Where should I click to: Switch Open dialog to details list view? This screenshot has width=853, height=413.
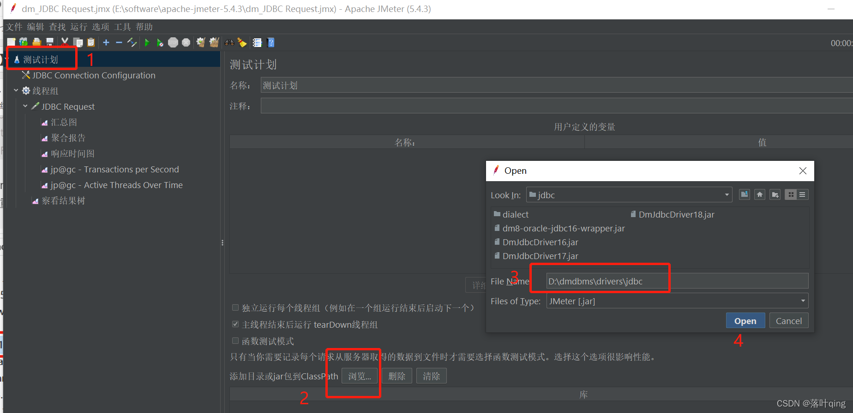[x=803, y=195]
